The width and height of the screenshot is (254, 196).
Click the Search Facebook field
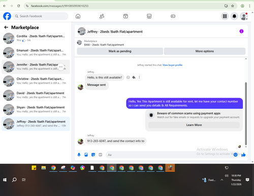point(41,16)
